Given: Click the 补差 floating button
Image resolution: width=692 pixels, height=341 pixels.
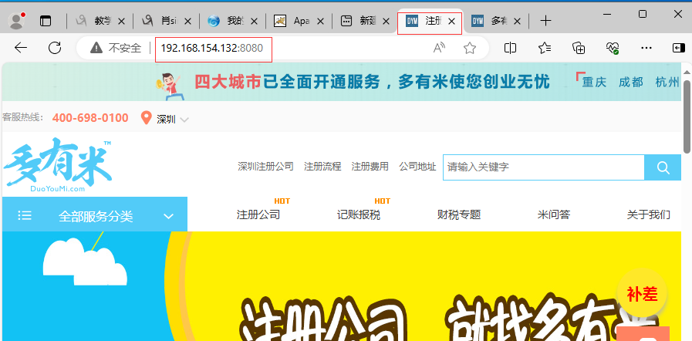Looking at the screenshot, I should click(642, 293).
